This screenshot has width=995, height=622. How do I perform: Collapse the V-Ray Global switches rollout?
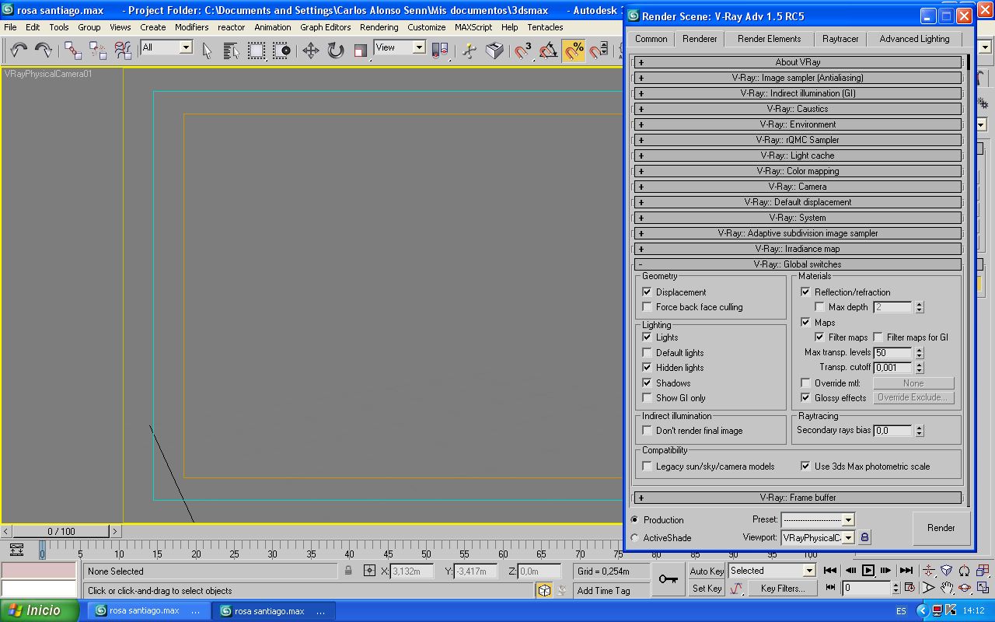[x=798, y=264]
